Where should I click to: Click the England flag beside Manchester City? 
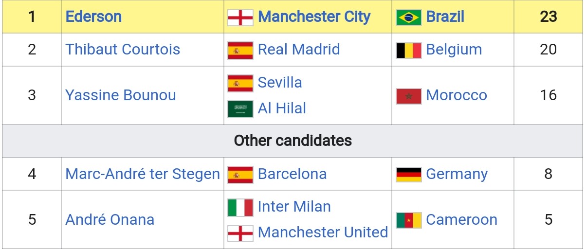240,18
